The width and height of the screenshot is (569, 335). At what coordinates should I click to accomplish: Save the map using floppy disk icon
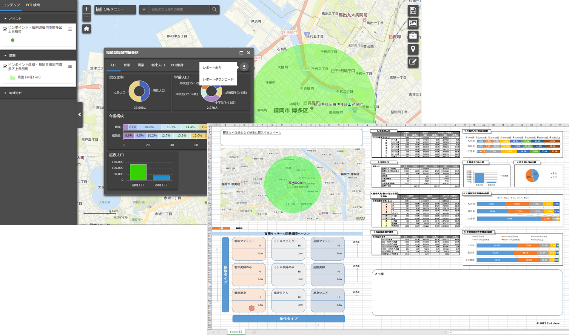[413, 11]
